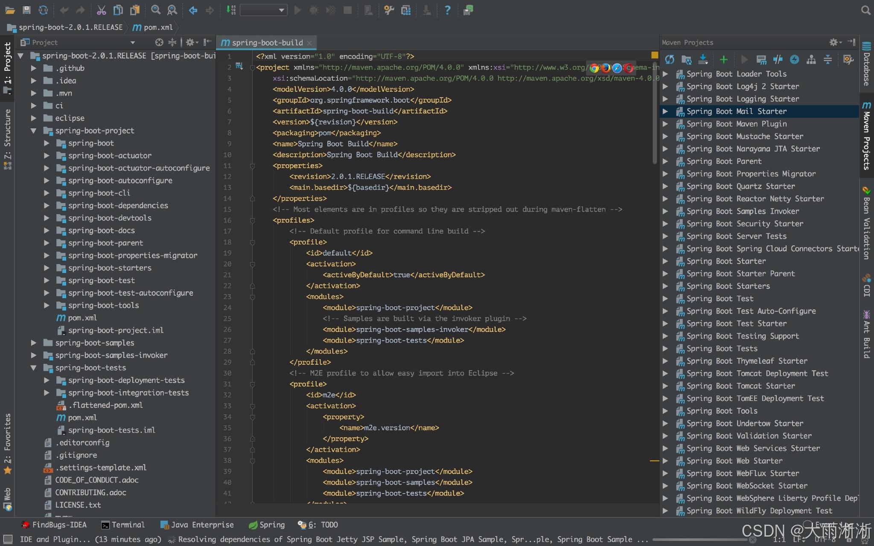
Task: Click the blue Back navigation arrow
Action: pyautogui.click(x=193, y=10)
